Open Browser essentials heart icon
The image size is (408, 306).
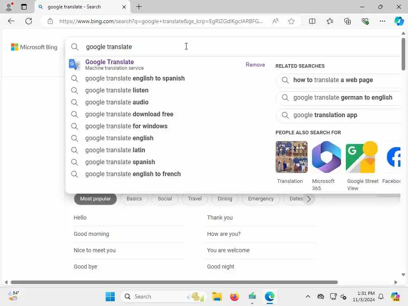pyautogui.click(x=365, y=21)
